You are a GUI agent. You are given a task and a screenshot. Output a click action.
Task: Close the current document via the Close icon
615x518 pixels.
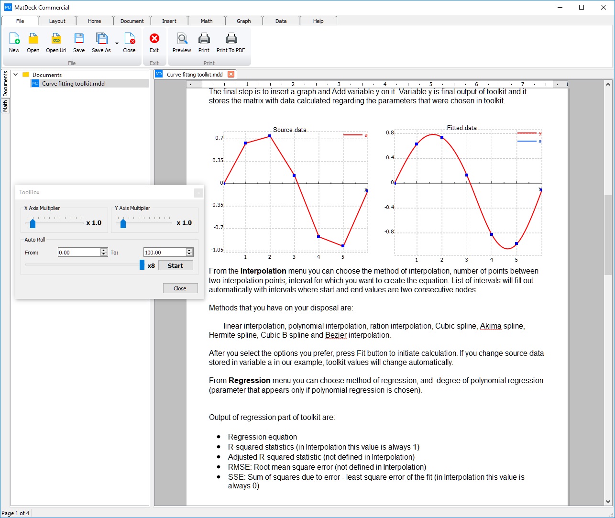point(129,43)
